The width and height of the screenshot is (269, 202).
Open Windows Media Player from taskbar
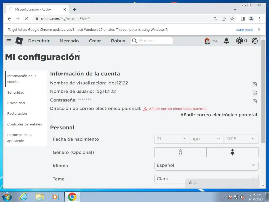pos(55,197)
